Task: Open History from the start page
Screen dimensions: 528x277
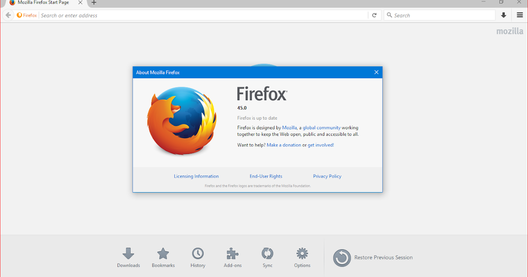Action: pyautogui.click(x=198, y=254)
